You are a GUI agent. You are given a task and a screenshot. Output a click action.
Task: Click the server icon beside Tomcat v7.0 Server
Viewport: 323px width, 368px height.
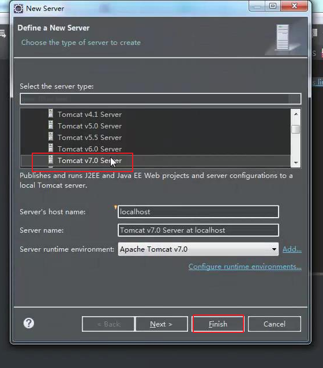click(x=51, y=160)
